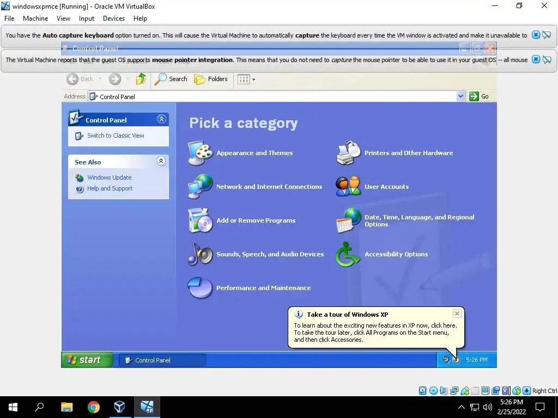Click the Up folder toolbar icon
The height and width of the screenshot is (418, 558).
pyautogui.click(x=141, y=79)
